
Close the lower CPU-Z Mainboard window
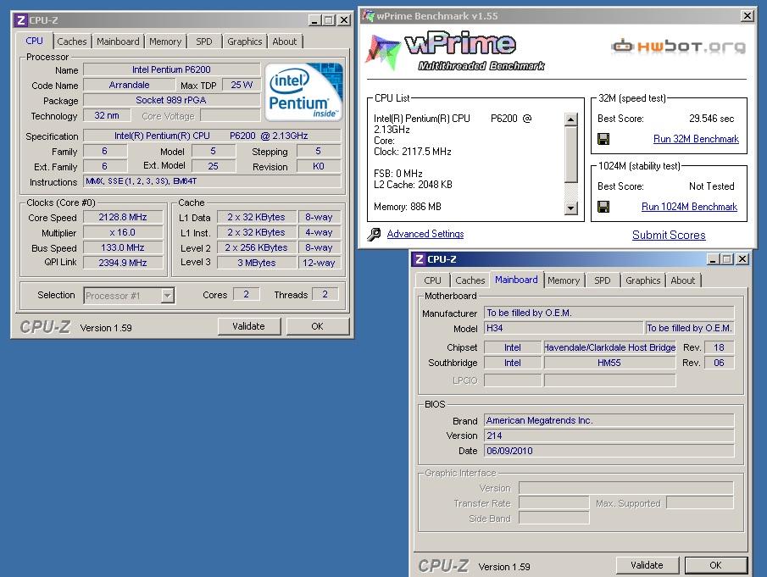(x=742, y=259)
